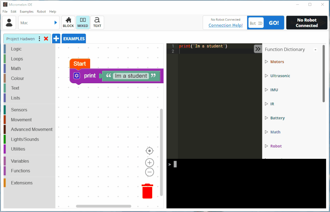Open the Robot menu
Screen dimensions: 330x212
point(41,11)
